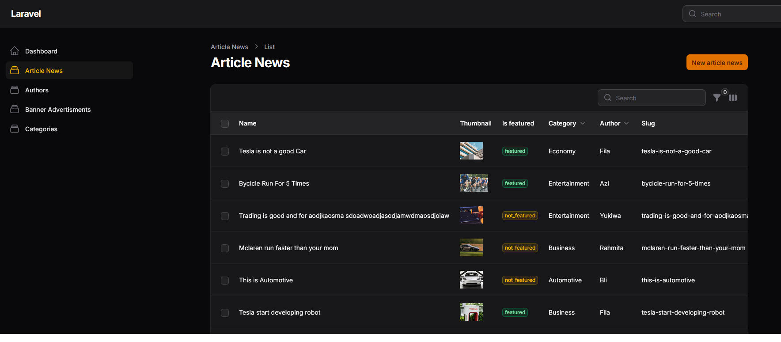Open the table filter funnel icon
Screen dimensions: 781x342
pos(717,98)
